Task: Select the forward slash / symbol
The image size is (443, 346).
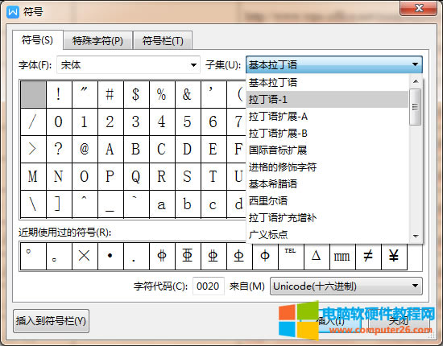Action: [x=33, y=122]
